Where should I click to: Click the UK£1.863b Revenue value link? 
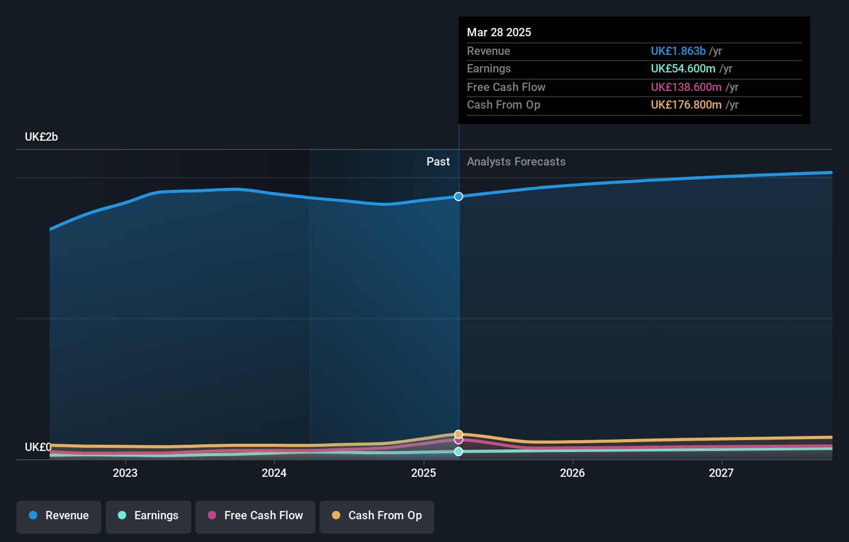pos(678,51)
